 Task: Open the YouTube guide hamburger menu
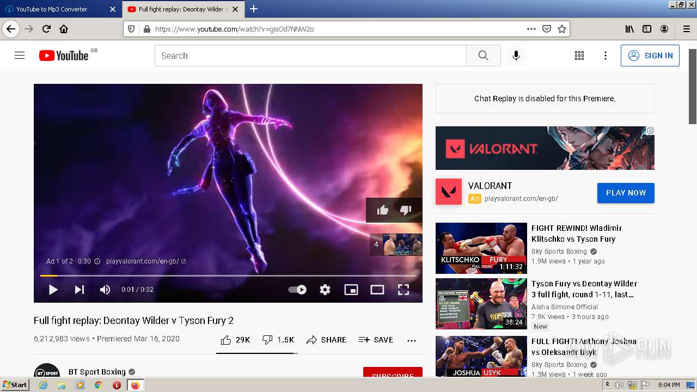(x=20, y=56)
